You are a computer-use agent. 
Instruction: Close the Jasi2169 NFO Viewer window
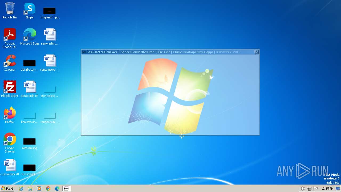click(256, 52)
